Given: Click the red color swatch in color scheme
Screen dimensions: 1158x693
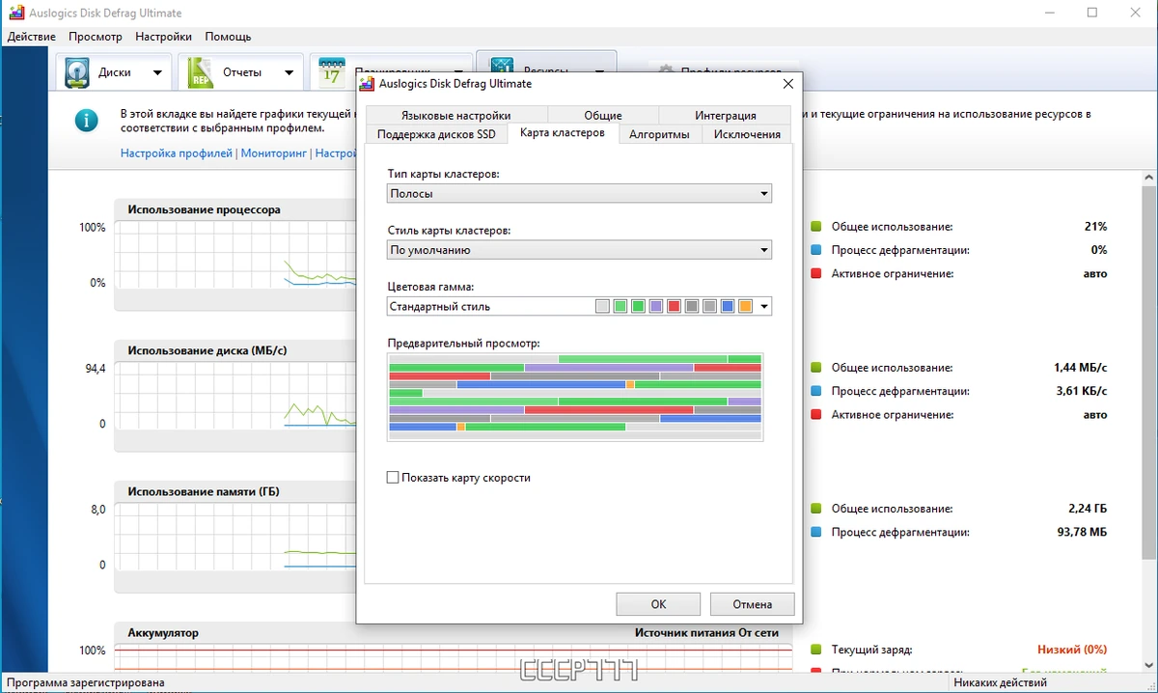Looking at the screenshot, I should pos(674,307).
